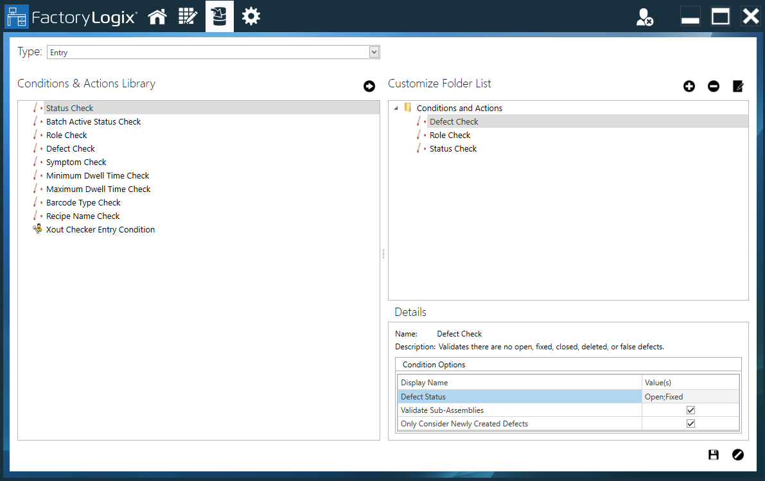Toggle Validate Sub-Assemblies checkbox

(690, 410)
